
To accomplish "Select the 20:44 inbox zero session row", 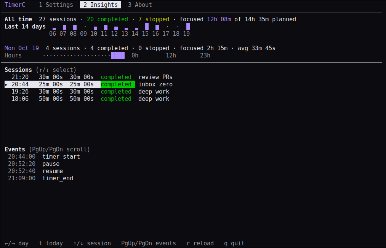I will (x=89, y=84).
